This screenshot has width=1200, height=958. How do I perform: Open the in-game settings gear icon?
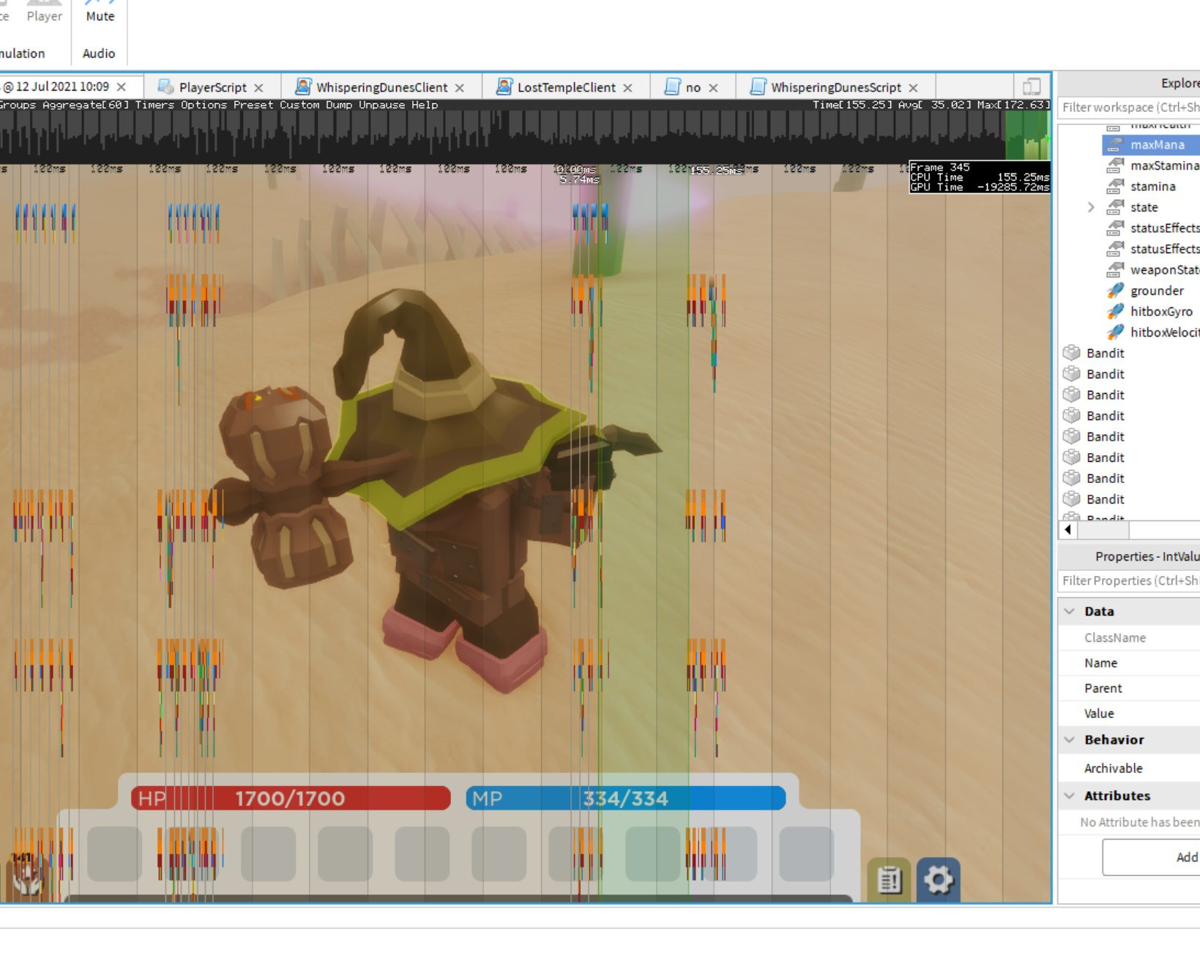point(939,881)
